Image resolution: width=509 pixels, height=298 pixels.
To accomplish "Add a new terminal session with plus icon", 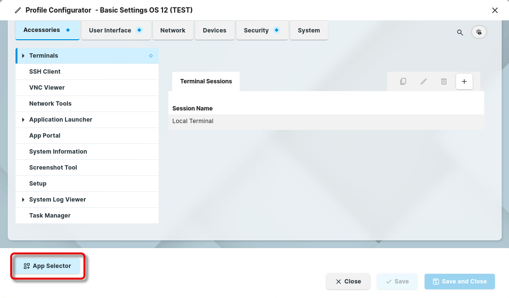I will click(464, 81).
